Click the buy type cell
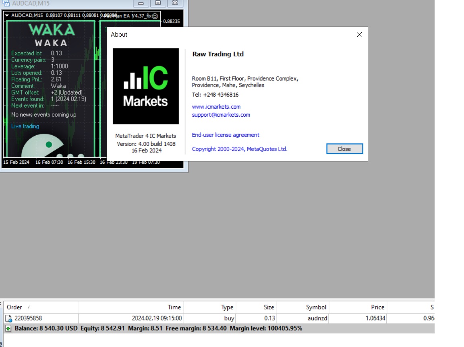This screenshot has width=464, height=347. click(229, 318)
